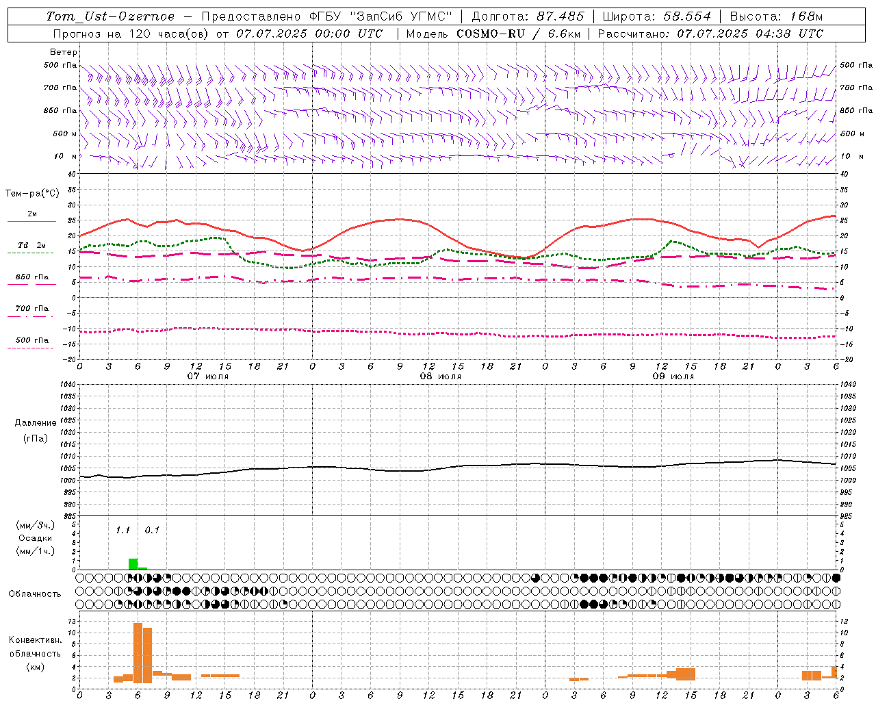Click the Модель COSMO-RU / 6.6км text
Image resolution: width=876 pixels, height=701 pixels.
(493, 34)
